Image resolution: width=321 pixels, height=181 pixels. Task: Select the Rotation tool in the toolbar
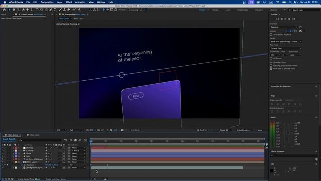(37, 10)
